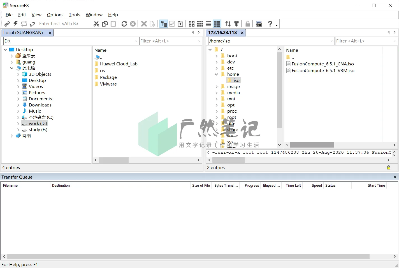Open the Window menu
Screen dimensions: 399x268
pyautogui.click(x=94, y=15)
